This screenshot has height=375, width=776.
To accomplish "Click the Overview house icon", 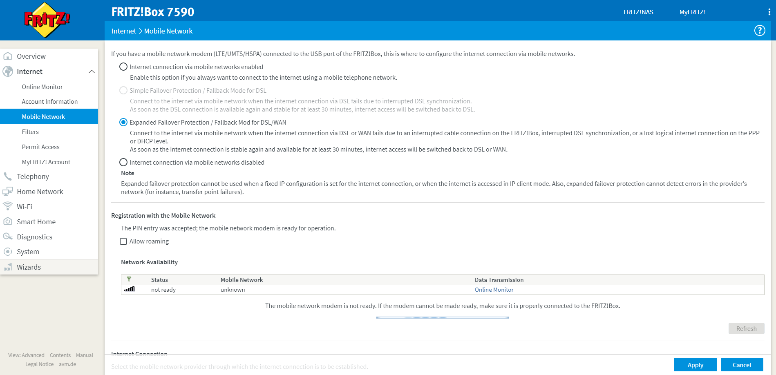I will 8,56.
